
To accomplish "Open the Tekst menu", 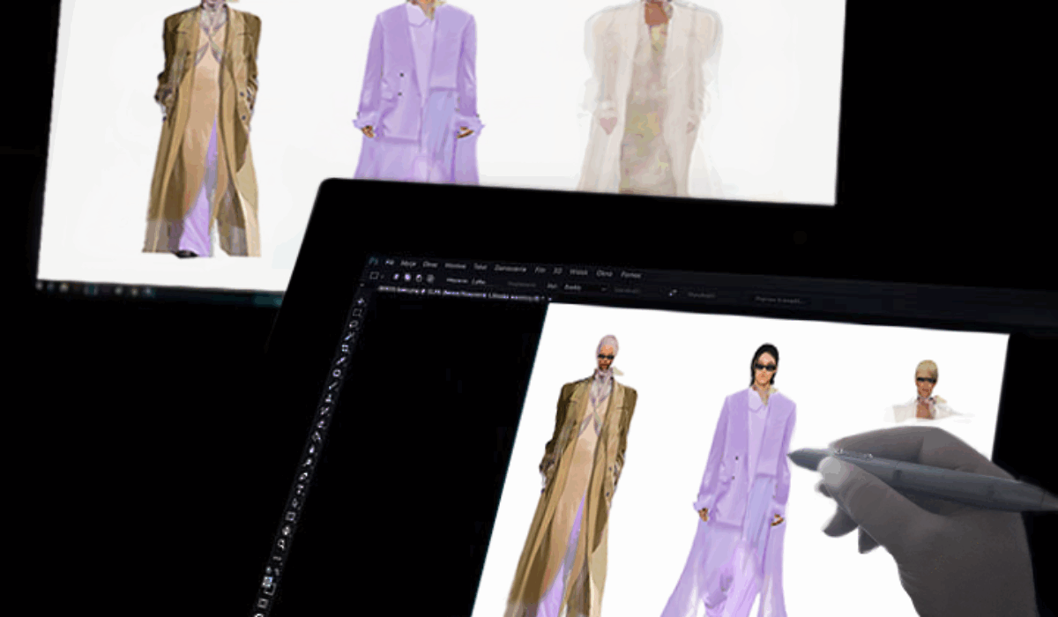I will [x=480, y=267].
